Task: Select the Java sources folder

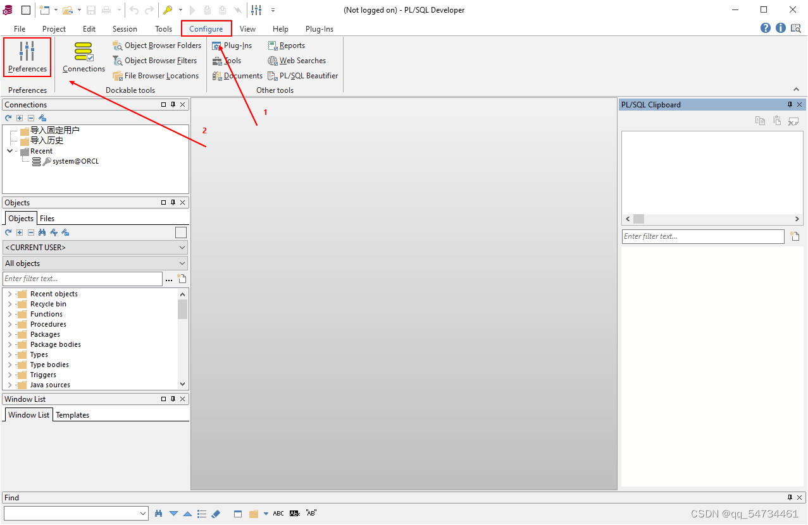Action: 50,385
